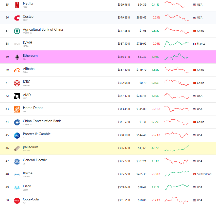Open the General Electric company link

[35, 160]
